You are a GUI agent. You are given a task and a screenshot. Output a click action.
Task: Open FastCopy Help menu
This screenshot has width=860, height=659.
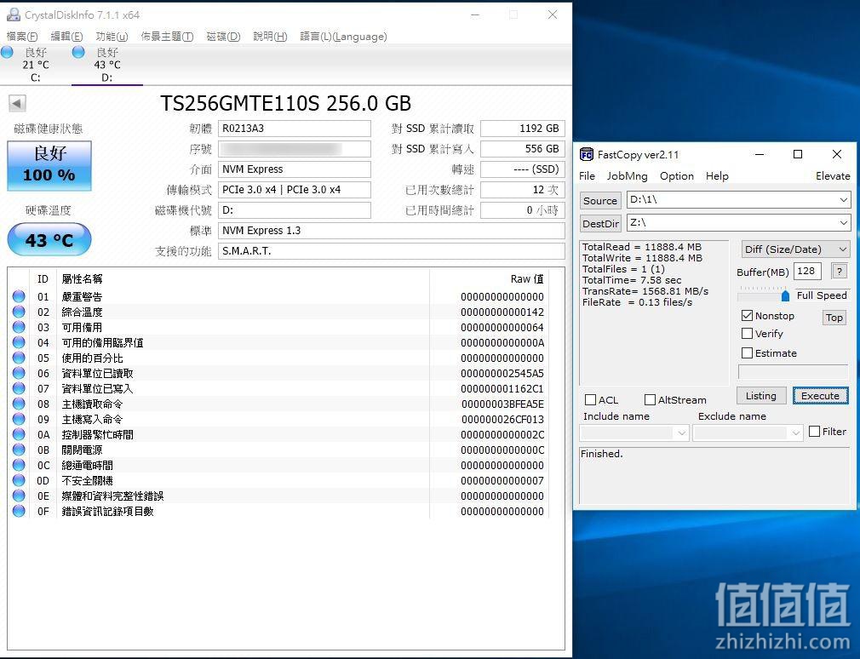(x=717, y=176)
